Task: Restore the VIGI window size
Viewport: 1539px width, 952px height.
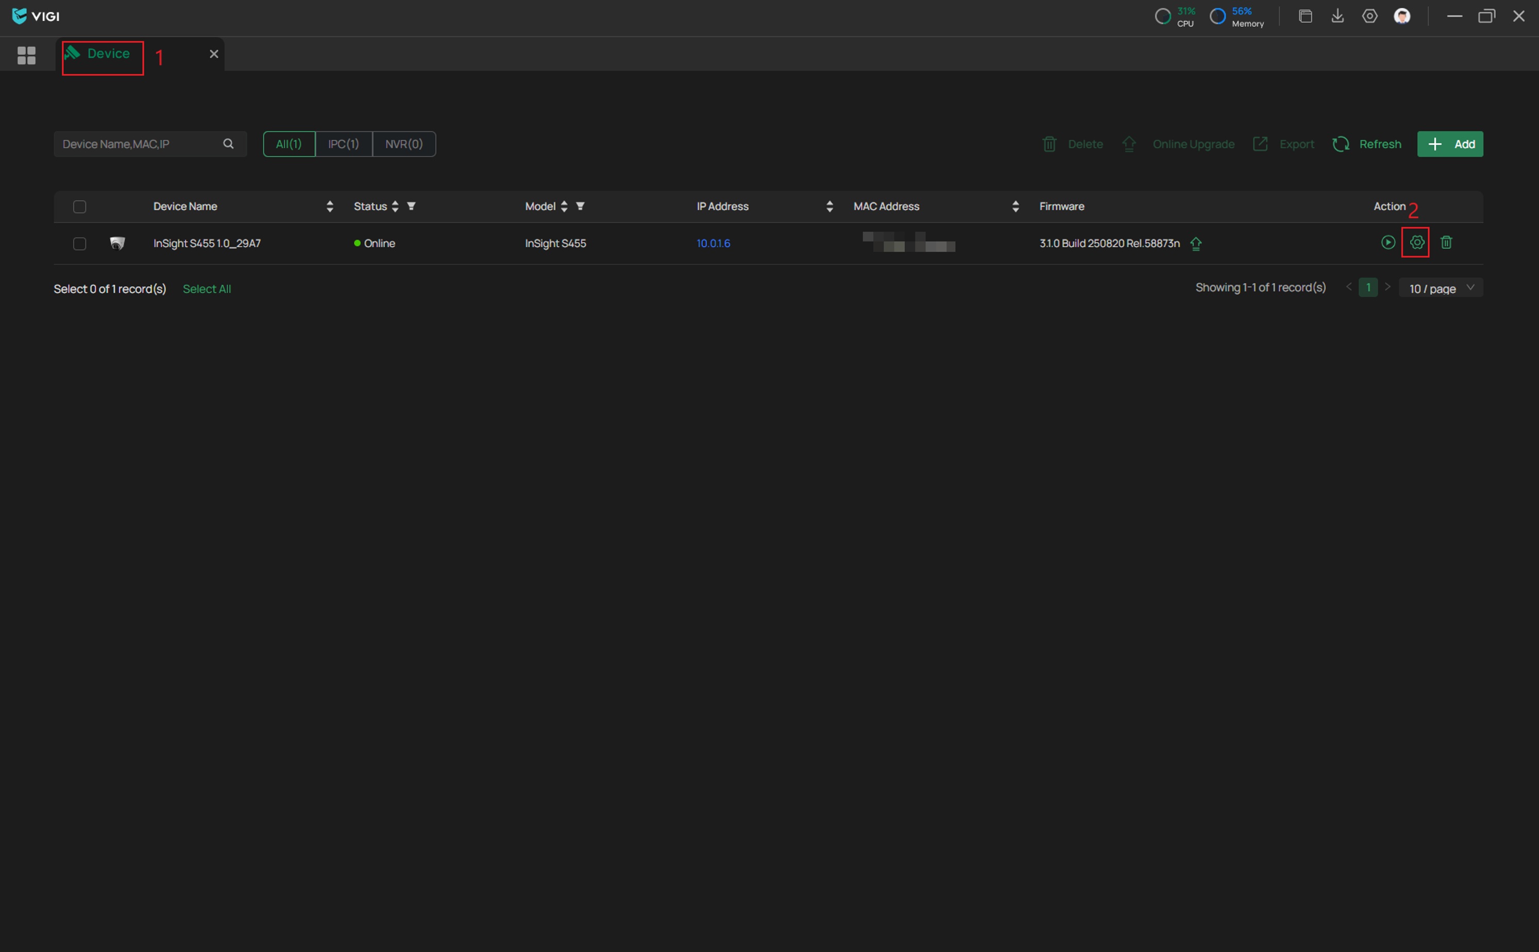Action: click(1486, 16)
